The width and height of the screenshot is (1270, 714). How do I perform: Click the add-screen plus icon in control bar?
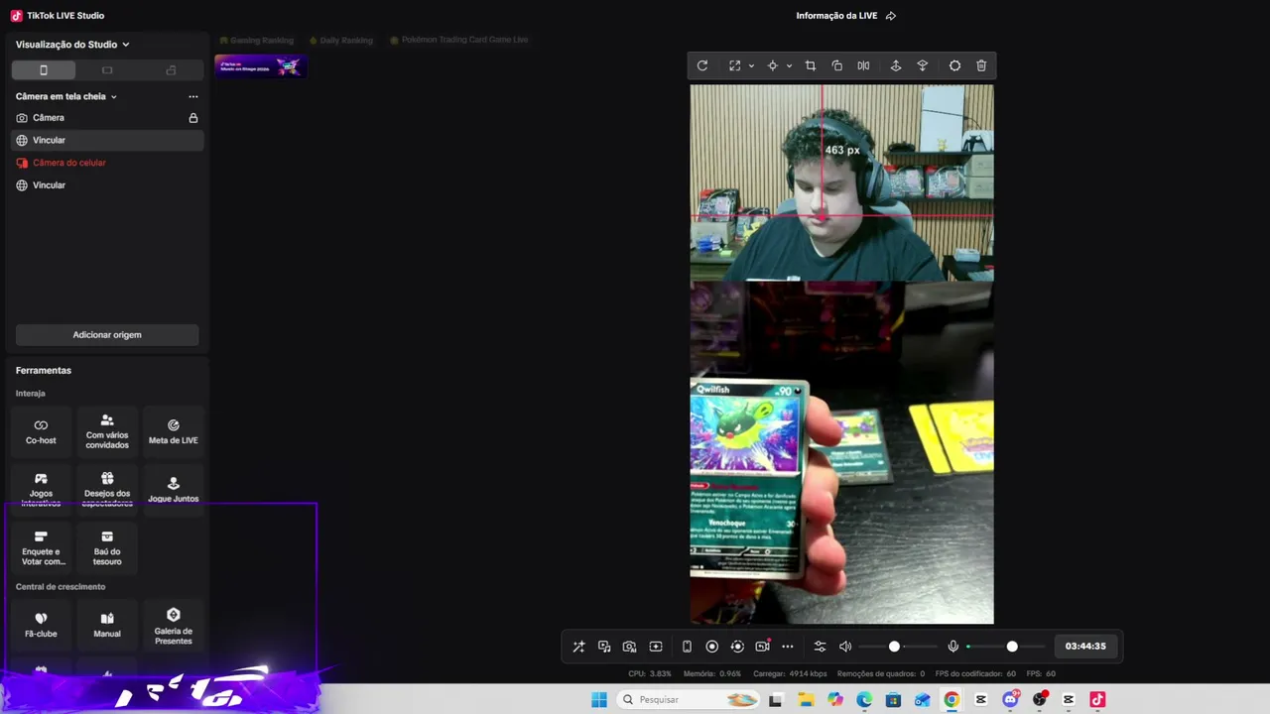[656, 647]
